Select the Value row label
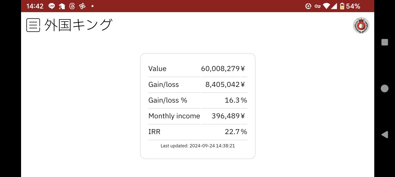Screen dimensions: 395x177 (157, 69)
